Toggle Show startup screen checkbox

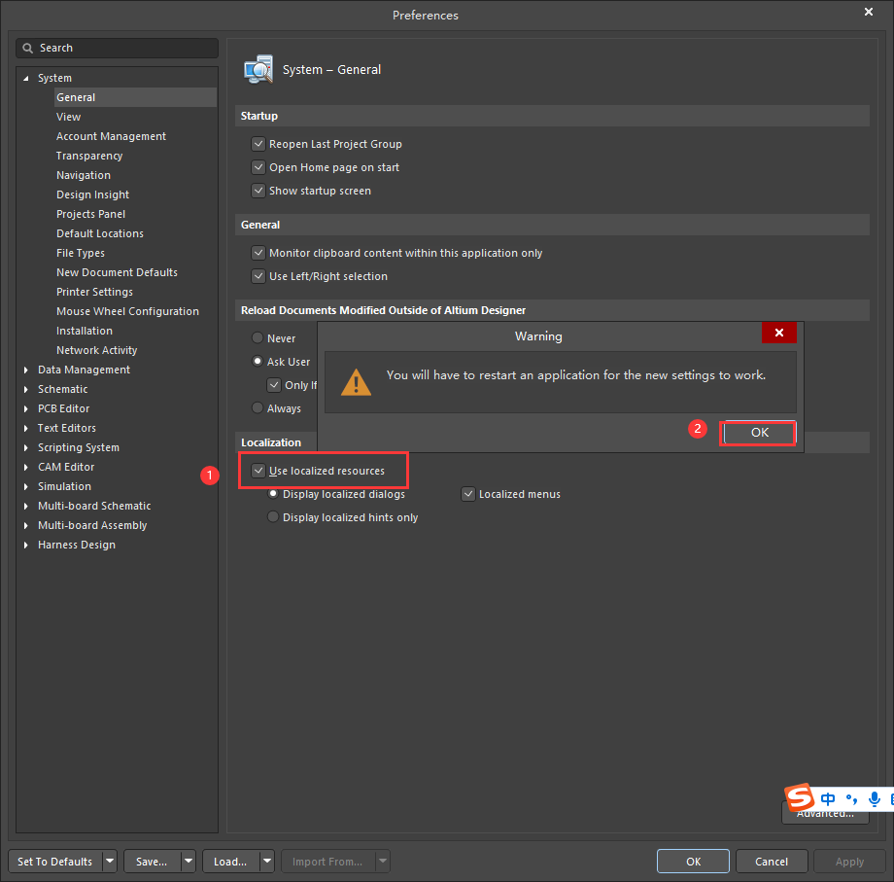(x=258, y=191)
